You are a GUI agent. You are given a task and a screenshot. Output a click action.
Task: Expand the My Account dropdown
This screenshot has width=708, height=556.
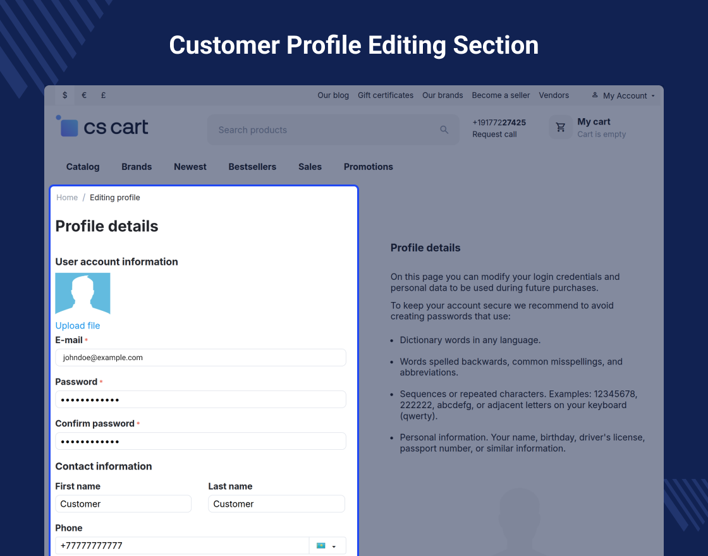(623, 95)
